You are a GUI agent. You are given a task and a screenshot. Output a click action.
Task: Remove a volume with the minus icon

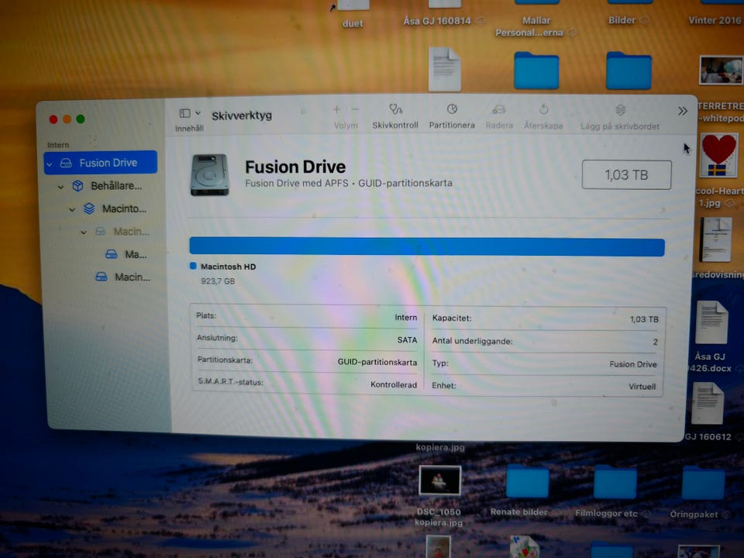tap(356, 110)
